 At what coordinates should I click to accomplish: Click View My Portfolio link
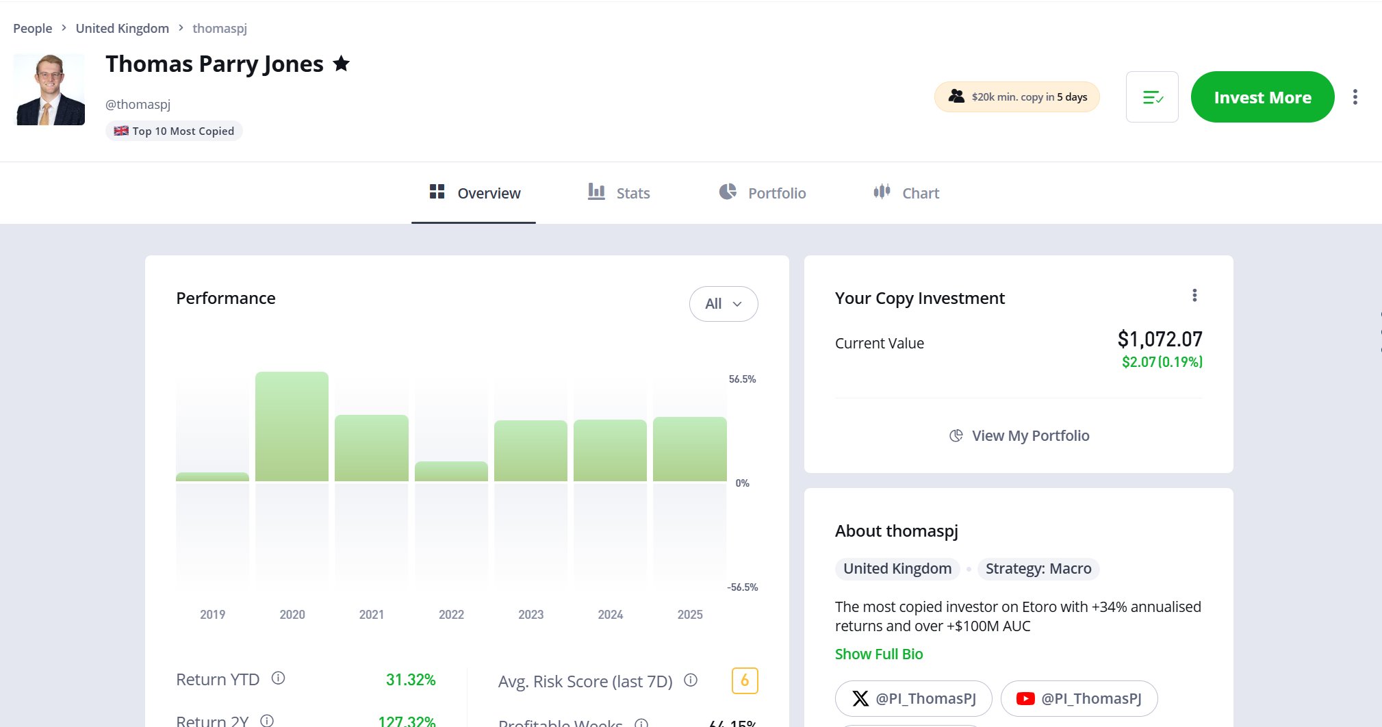(1019, 435)
